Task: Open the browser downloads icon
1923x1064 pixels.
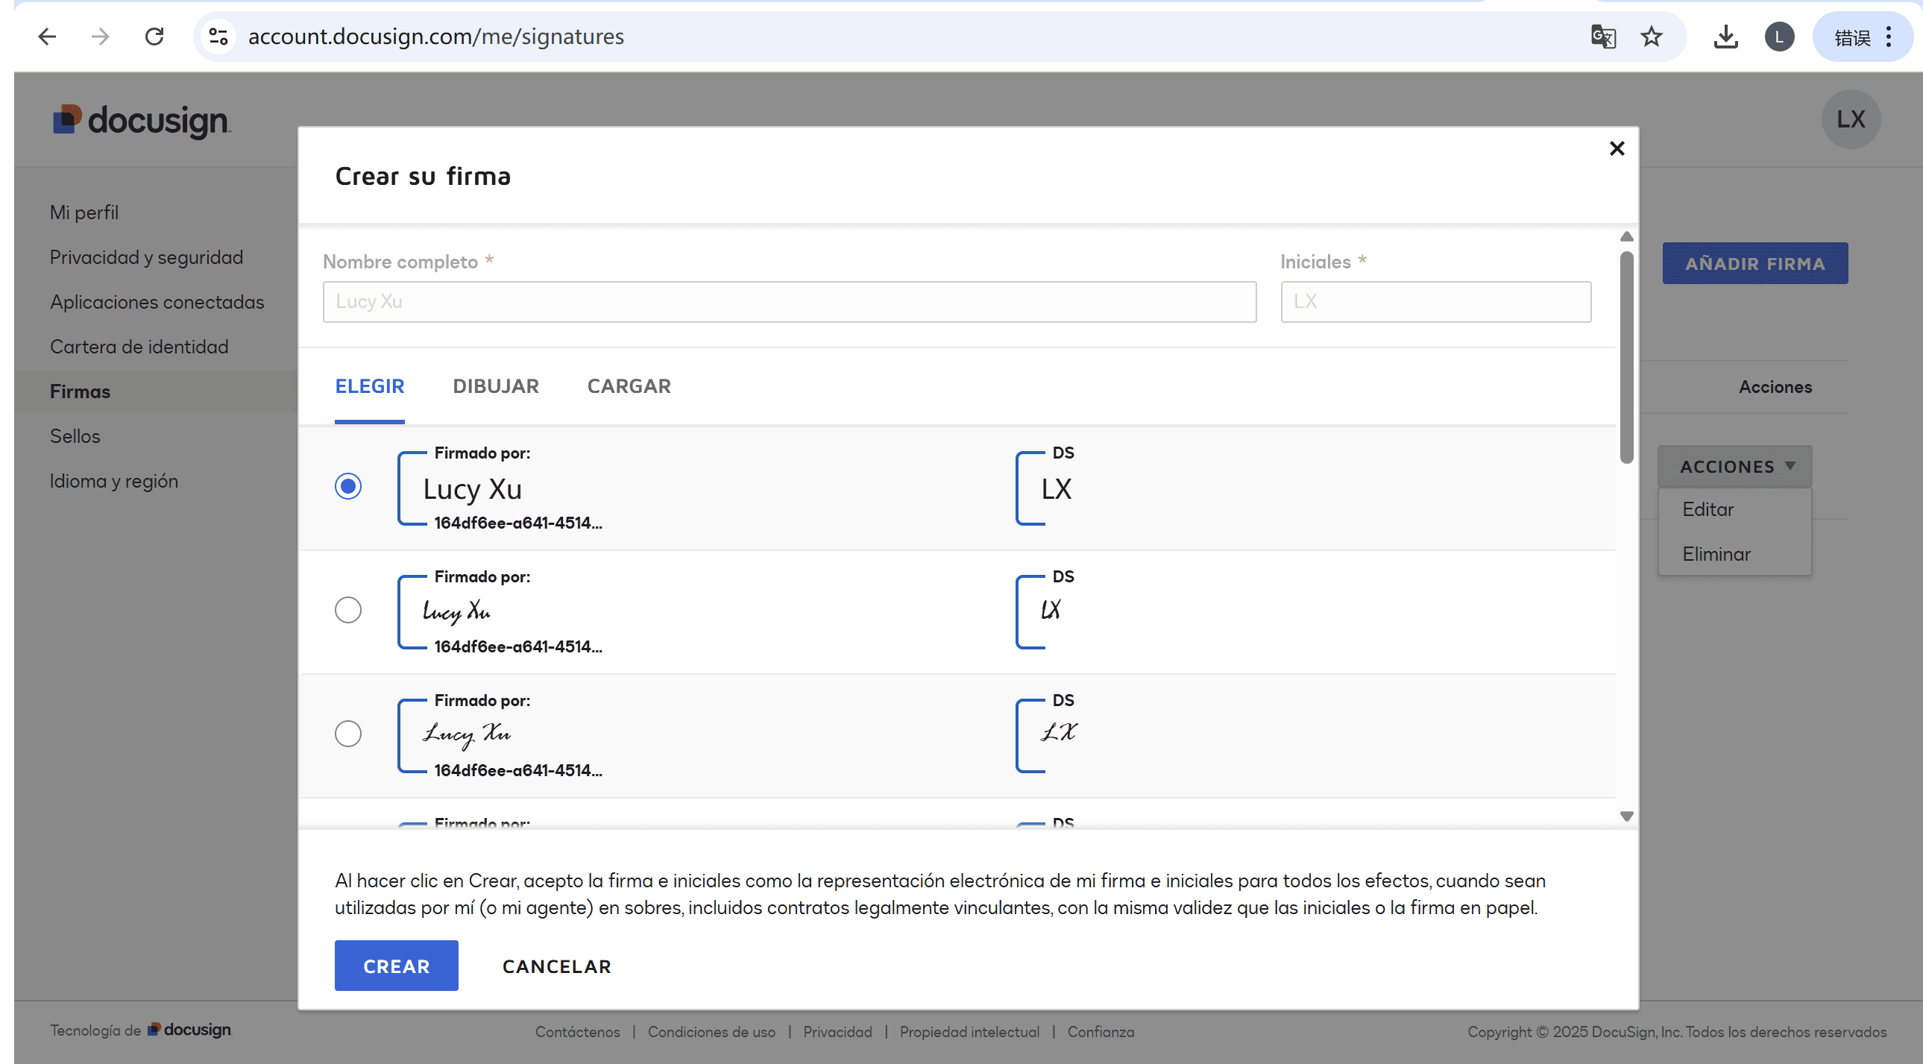Action: click(1725, 37)
